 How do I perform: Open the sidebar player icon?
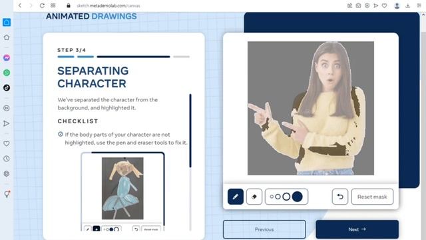(x=7, y=108)
